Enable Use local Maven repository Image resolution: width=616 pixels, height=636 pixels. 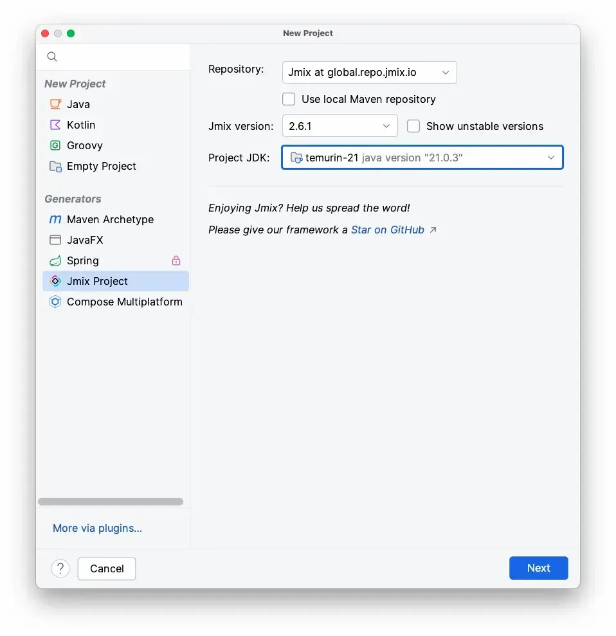click(x=289, y=99)
